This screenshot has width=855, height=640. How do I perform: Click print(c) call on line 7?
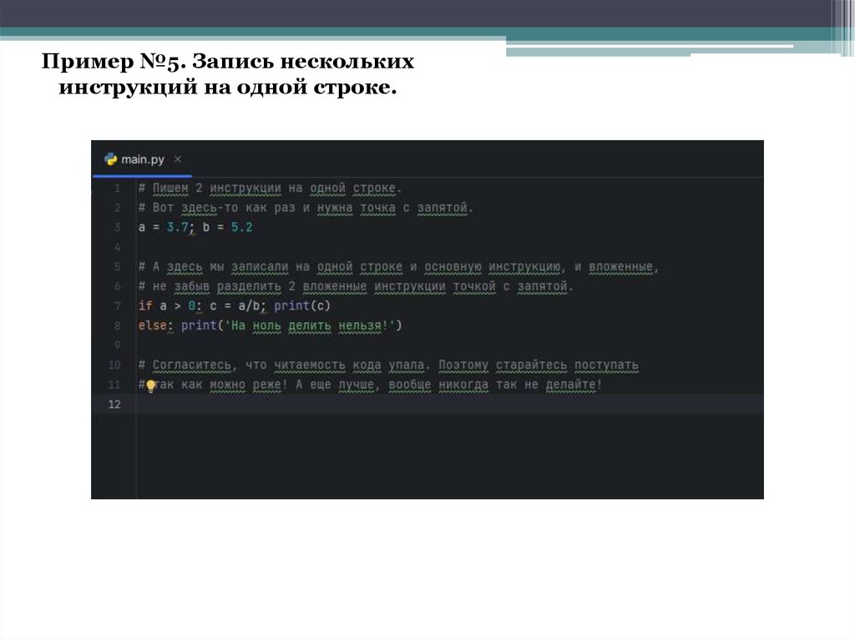302,306
